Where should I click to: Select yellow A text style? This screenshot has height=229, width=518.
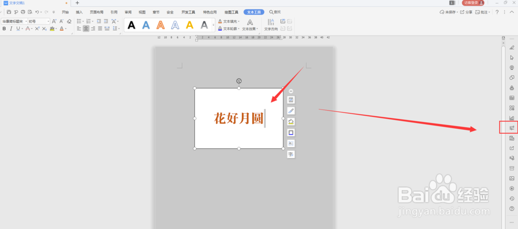[x=190, y=25]
